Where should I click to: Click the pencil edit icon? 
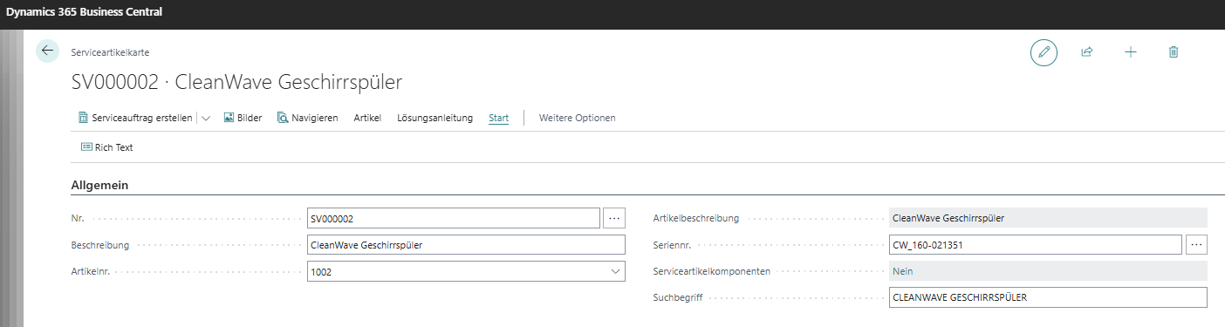1044,52
